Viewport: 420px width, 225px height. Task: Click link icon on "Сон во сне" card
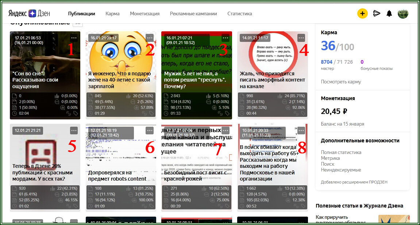69,113
